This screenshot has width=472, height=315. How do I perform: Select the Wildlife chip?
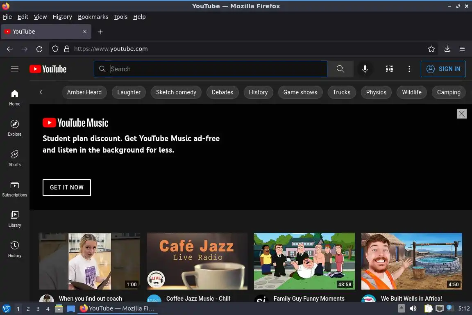[411, 92]
